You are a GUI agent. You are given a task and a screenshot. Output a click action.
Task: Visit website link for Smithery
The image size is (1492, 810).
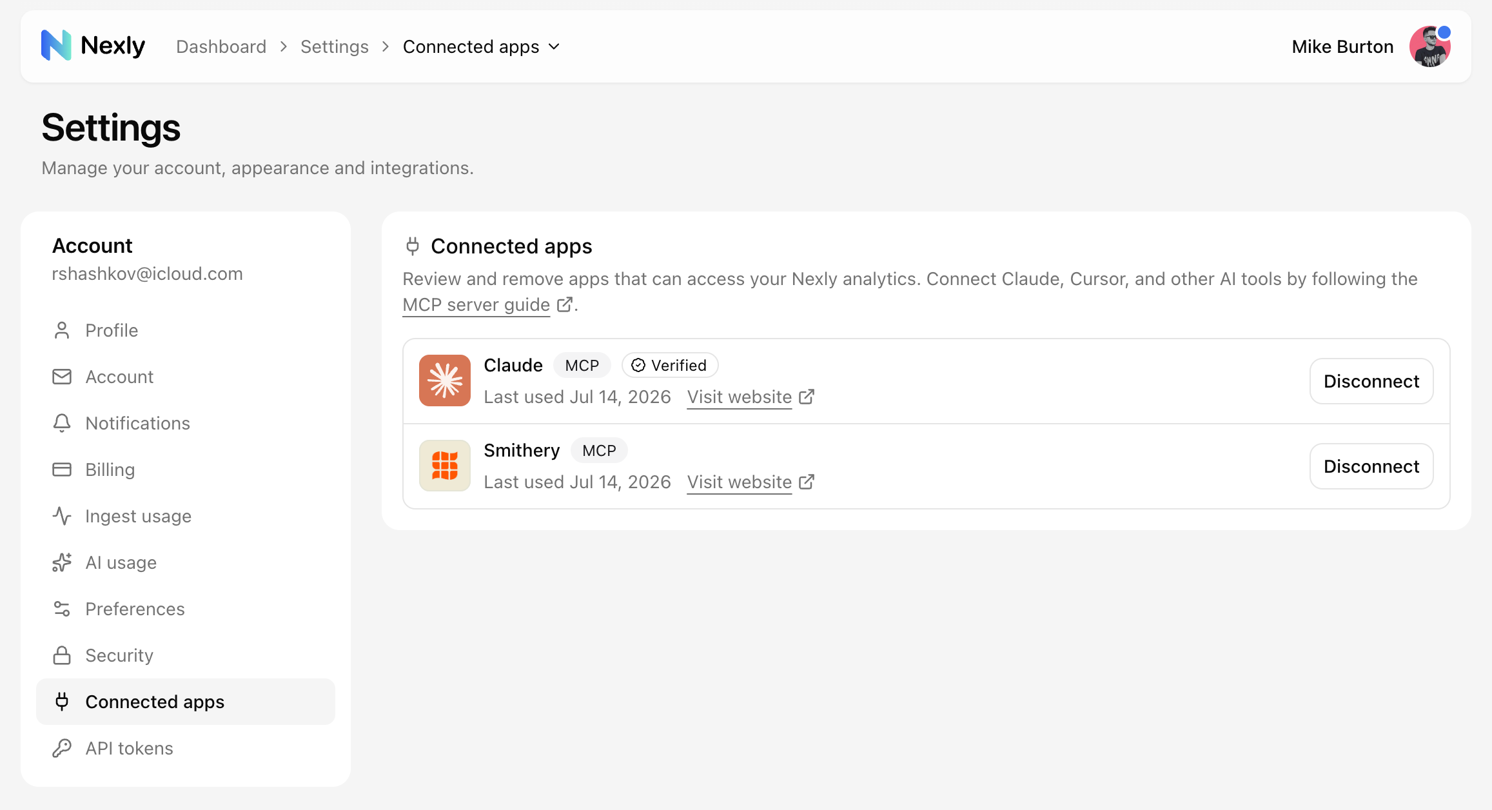pos(740,482)
